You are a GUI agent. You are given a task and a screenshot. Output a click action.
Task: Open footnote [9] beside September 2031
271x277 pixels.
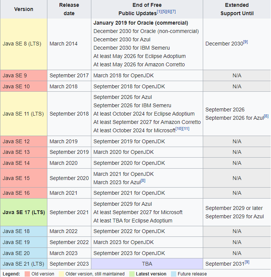247,262
